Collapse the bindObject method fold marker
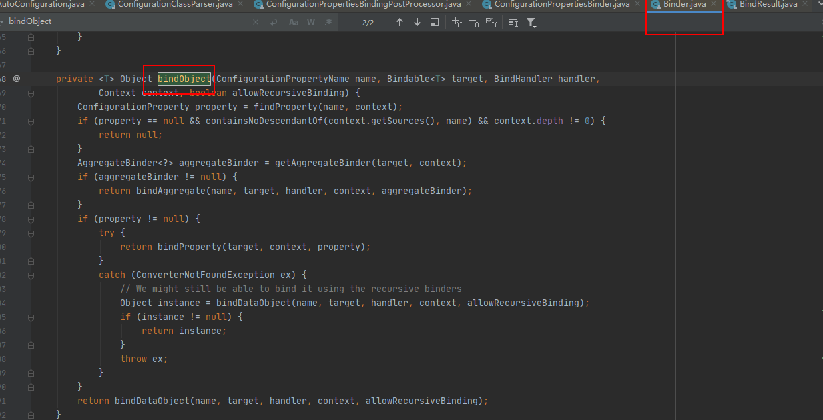The height and width of the screenshot is (420, 823). coord(31,79)
